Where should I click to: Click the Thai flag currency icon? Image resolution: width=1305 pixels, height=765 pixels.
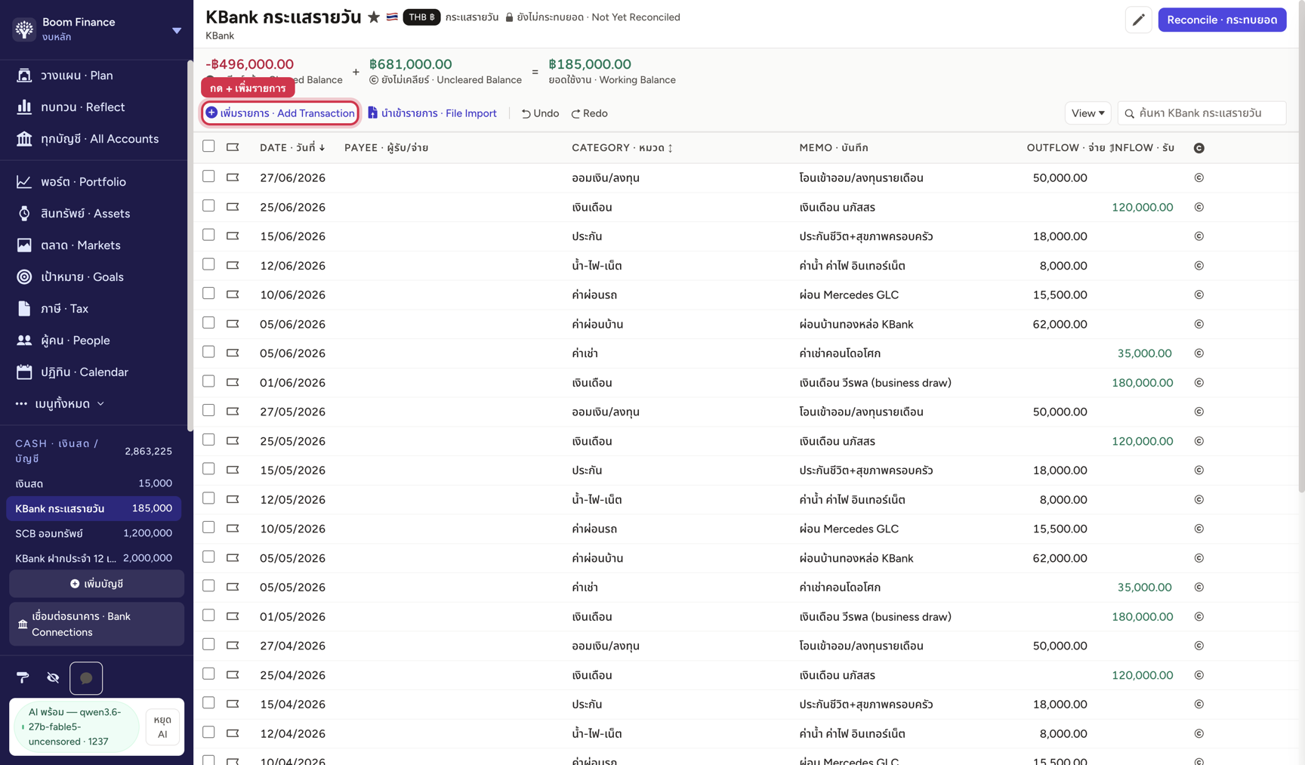coord(392,17)
